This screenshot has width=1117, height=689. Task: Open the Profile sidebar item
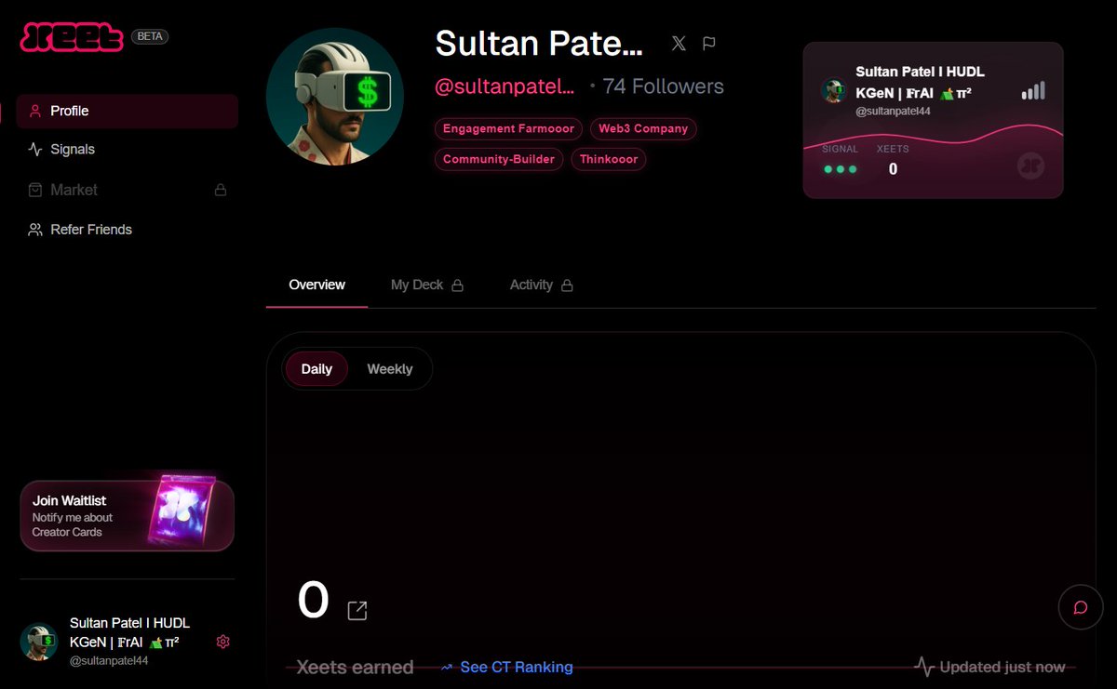[x=128, y=111]
